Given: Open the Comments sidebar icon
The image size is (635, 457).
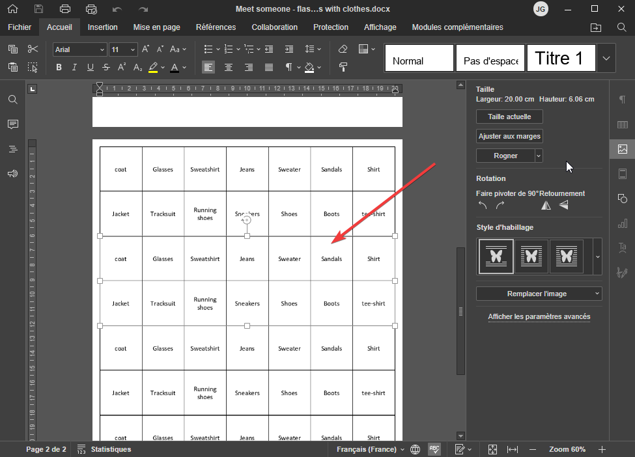Looking at the screenshot, I should [x=13, y=124].
